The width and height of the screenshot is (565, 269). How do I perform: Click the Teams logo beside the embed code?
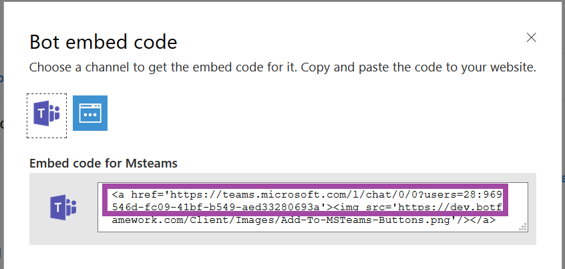[63, 208]
